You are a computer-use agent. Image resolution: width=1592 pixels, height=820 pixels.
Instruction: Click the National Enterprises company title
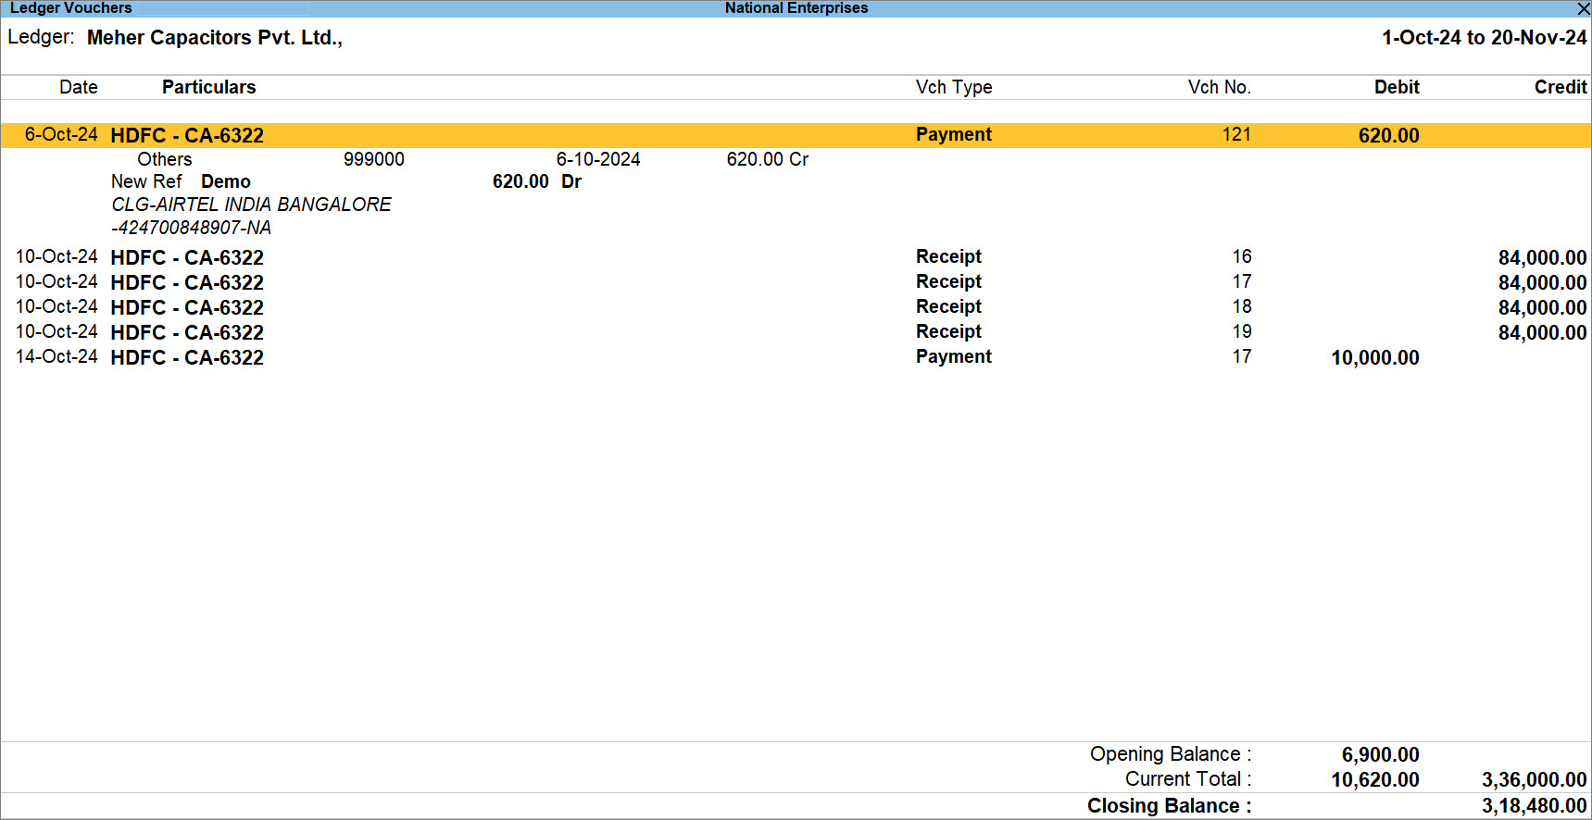point(796,8)
